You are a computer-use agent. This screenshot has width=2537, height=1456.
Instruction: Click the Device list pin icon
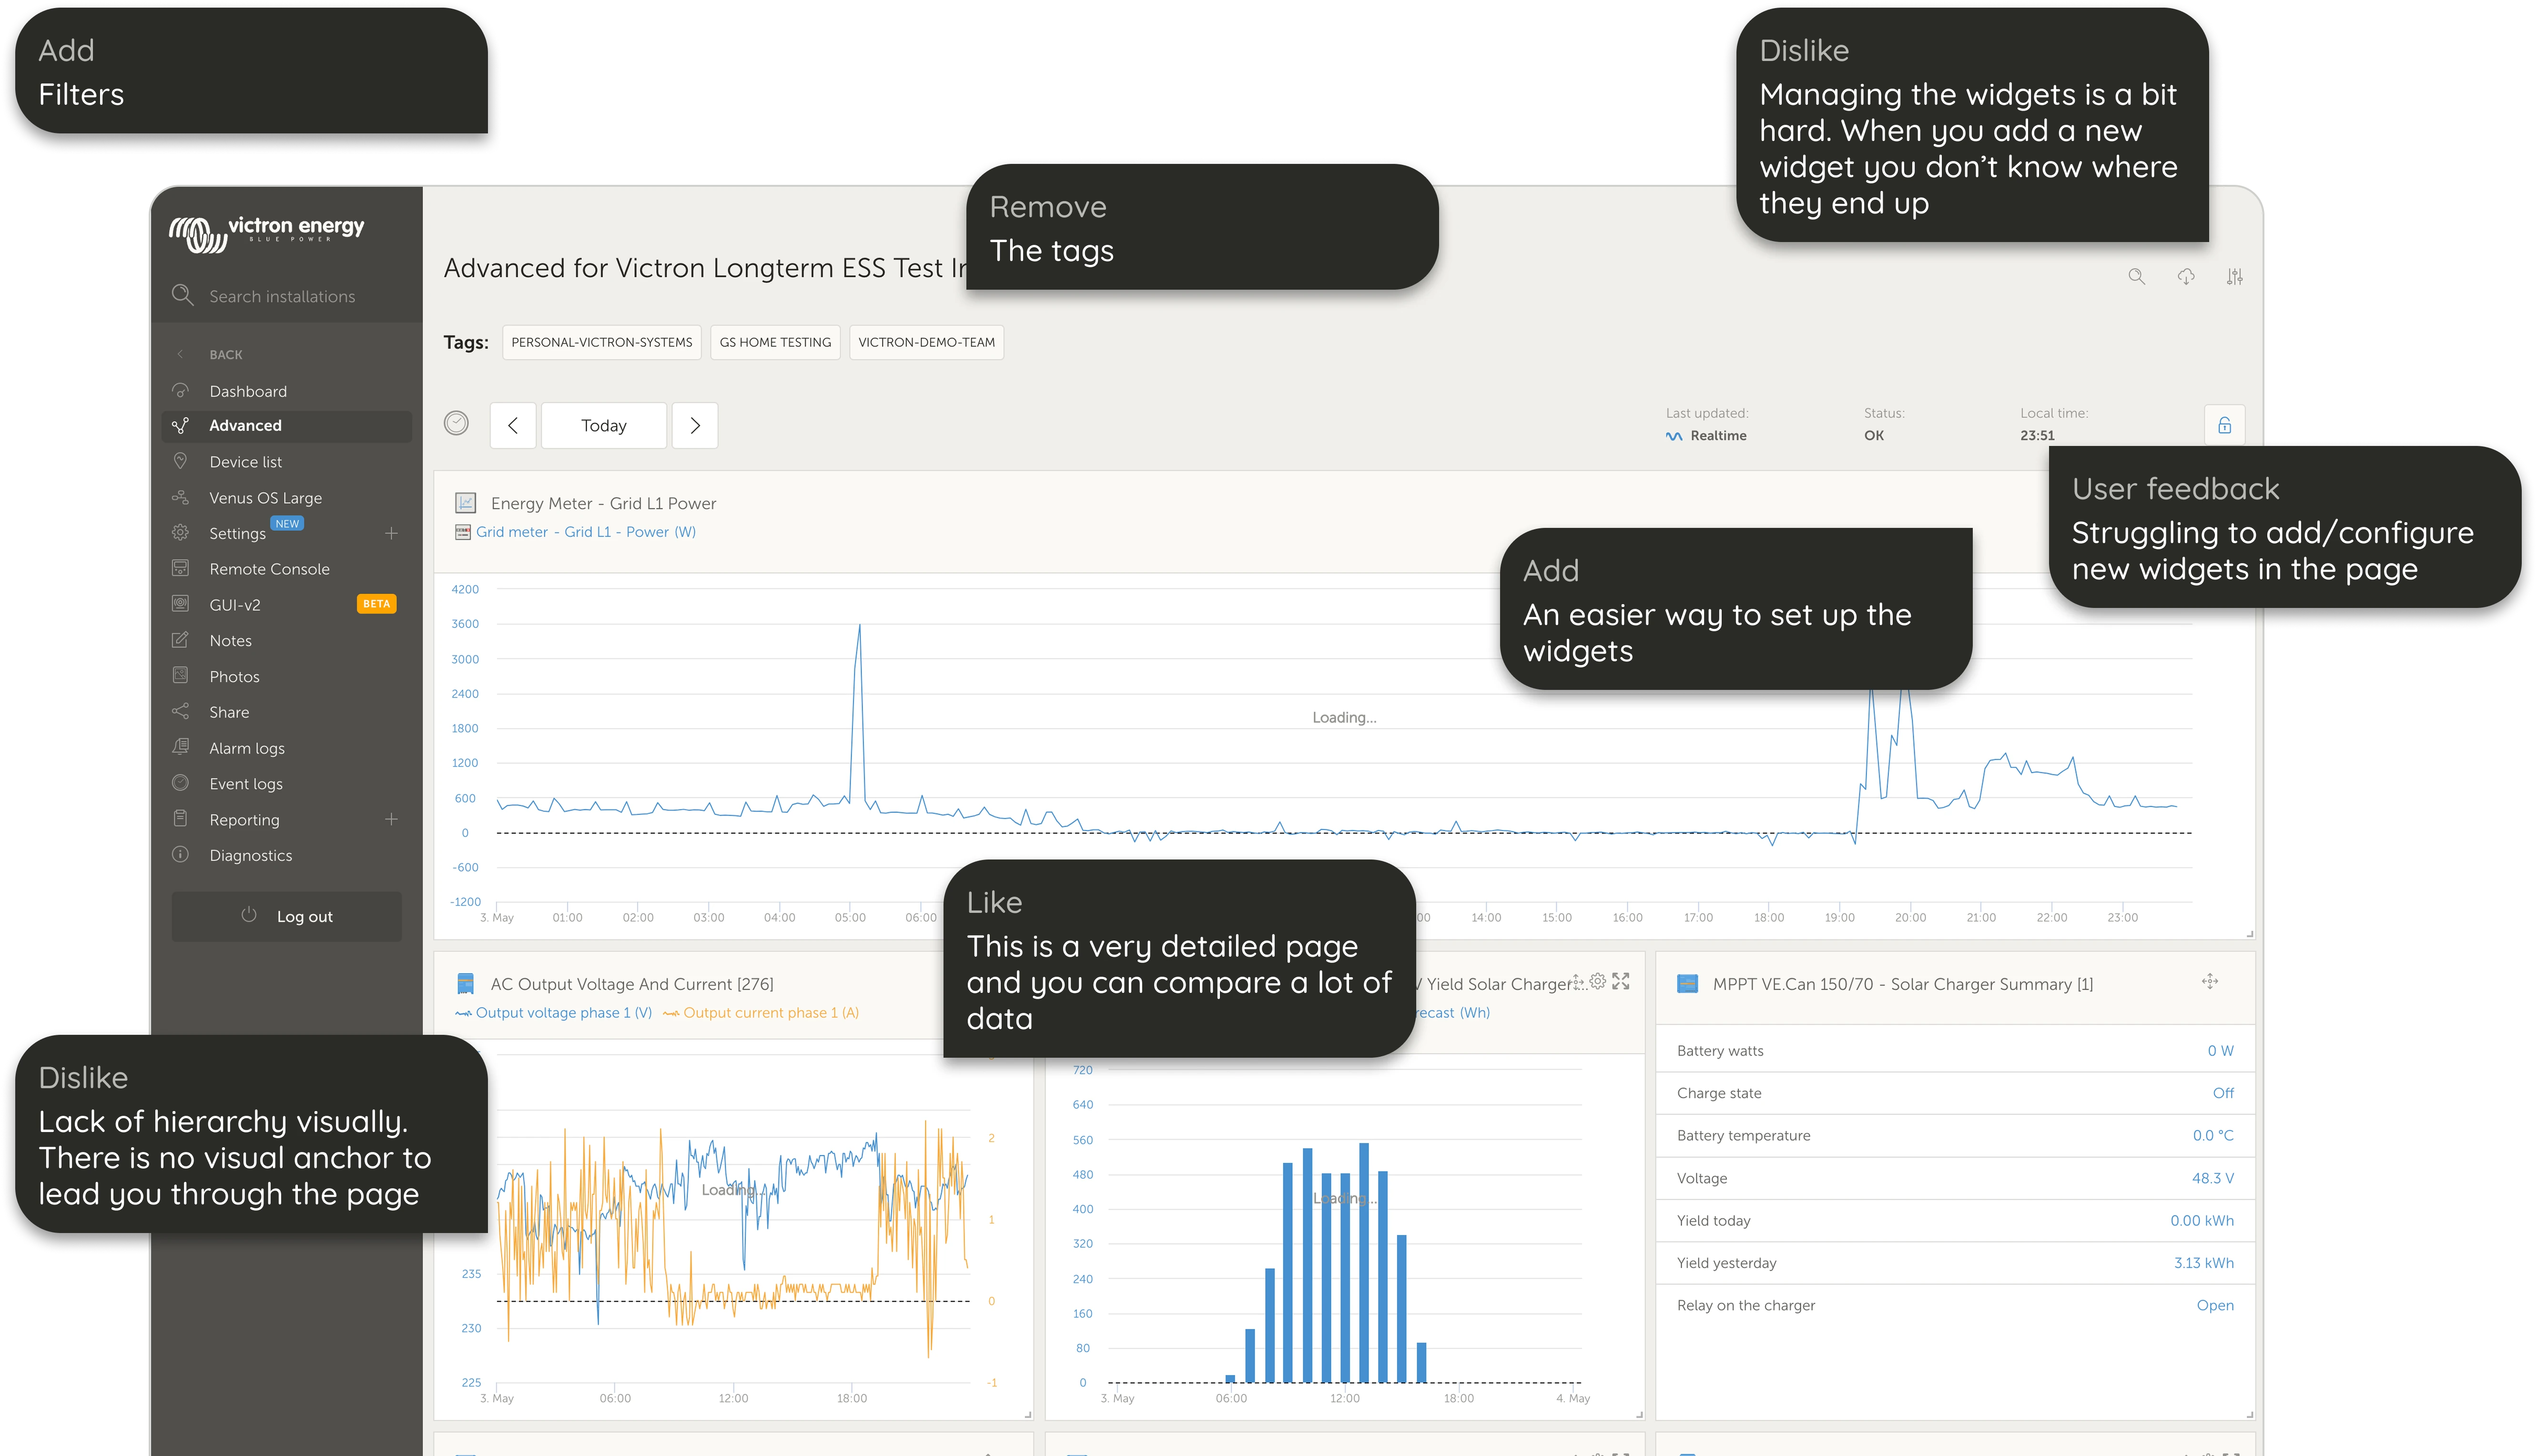[x=181, y=461]
